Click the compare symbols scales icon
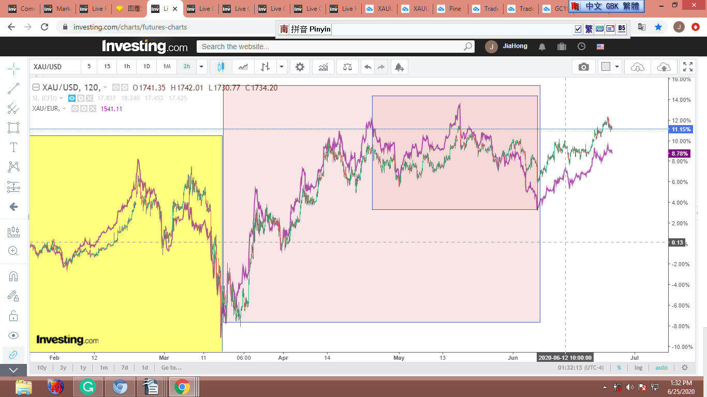Image resolution: width=707 pixels, height=397 pixels. [347, 67]
